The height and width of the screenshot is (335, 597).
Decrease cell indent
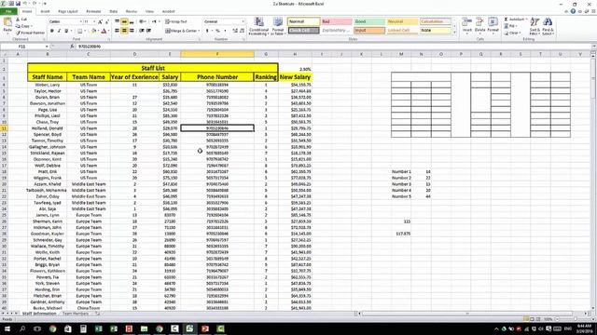tap(141, 31)
